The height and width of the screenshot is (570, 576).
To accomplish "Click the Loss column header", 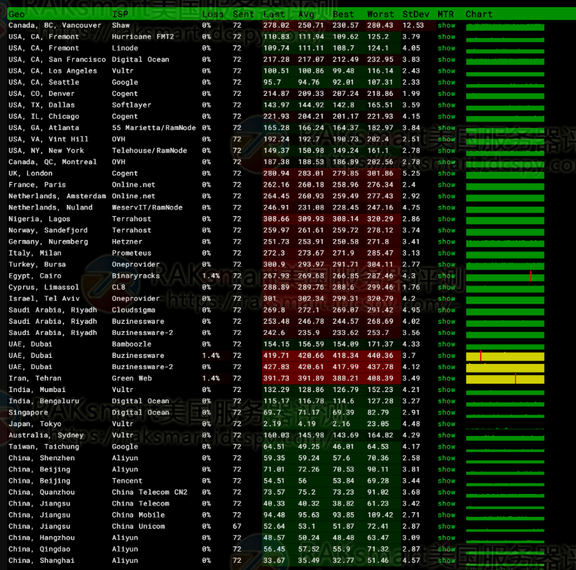I will (213, 14).
